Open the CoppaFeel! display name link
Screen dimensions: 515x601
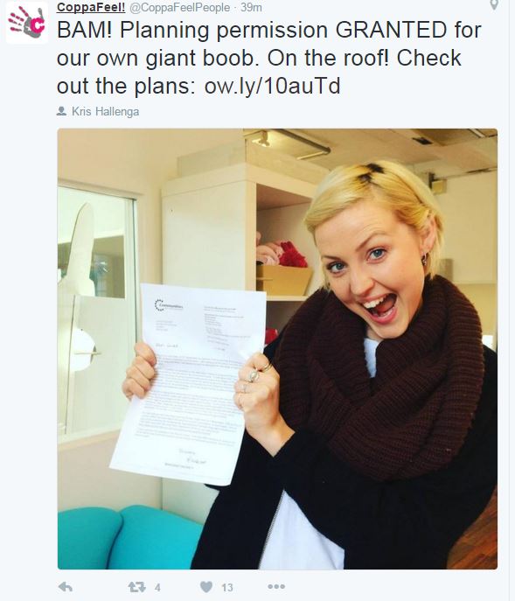point(91,7)
